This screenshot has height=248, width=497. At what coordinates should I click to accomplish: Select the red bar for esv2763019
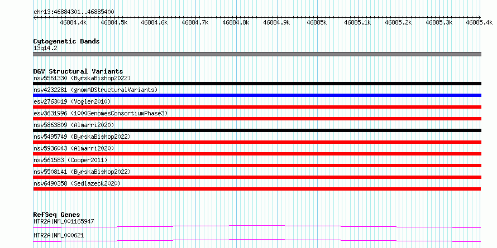(x=257, y=107)
